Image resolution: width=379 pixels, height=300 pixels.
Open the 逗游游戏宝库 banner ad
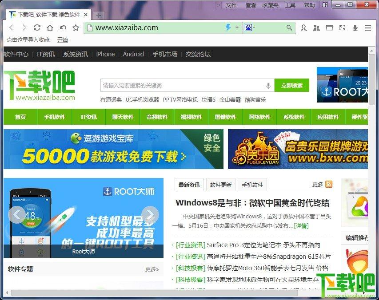tap(113, 149)
